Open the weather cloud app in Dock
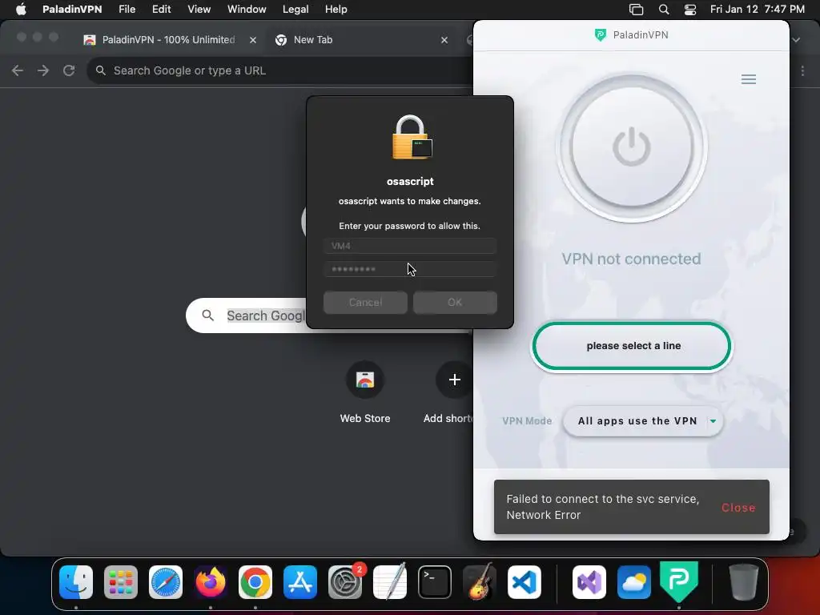The width and height of the screenshot is (820, 615). pos(634,581)
